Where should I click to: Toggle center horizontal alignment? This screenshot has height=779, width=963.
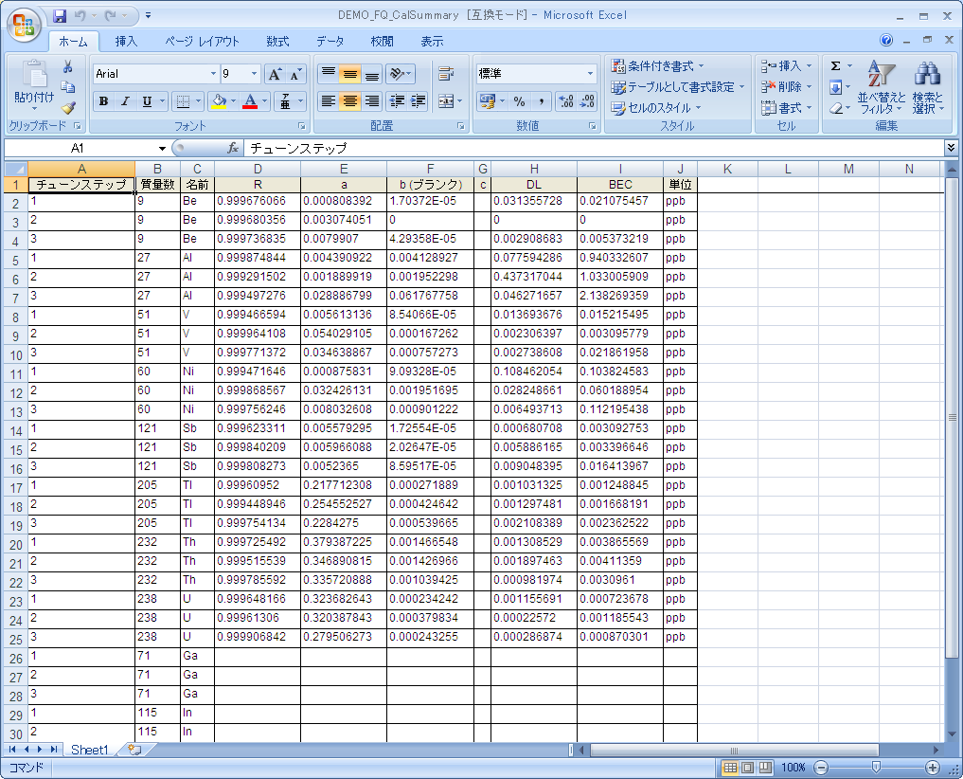(x=350, y=100)
